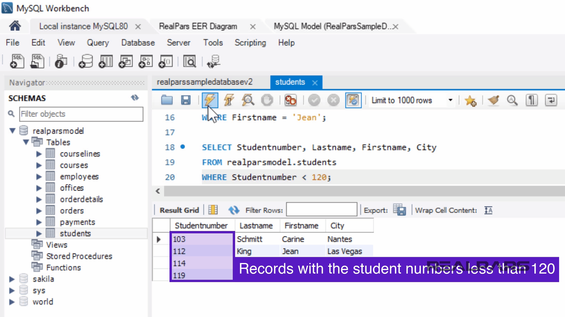565x317 pixels.
Task: Save the SQL script to file
Action: click(x=186, y=100)
